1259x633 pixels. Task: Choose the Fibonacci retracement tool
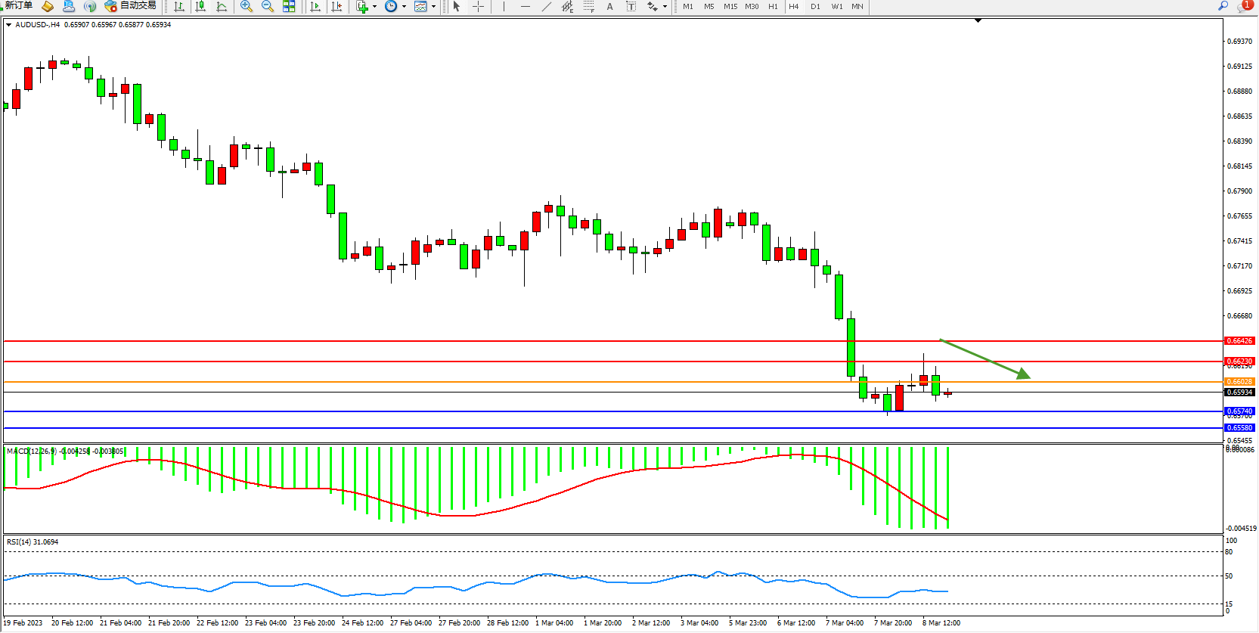coord(588,6)
